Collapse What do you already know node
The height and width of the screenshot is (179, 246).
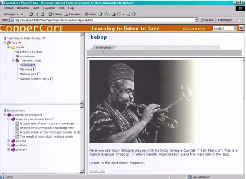pyautogui.click(x=9, y=119)
